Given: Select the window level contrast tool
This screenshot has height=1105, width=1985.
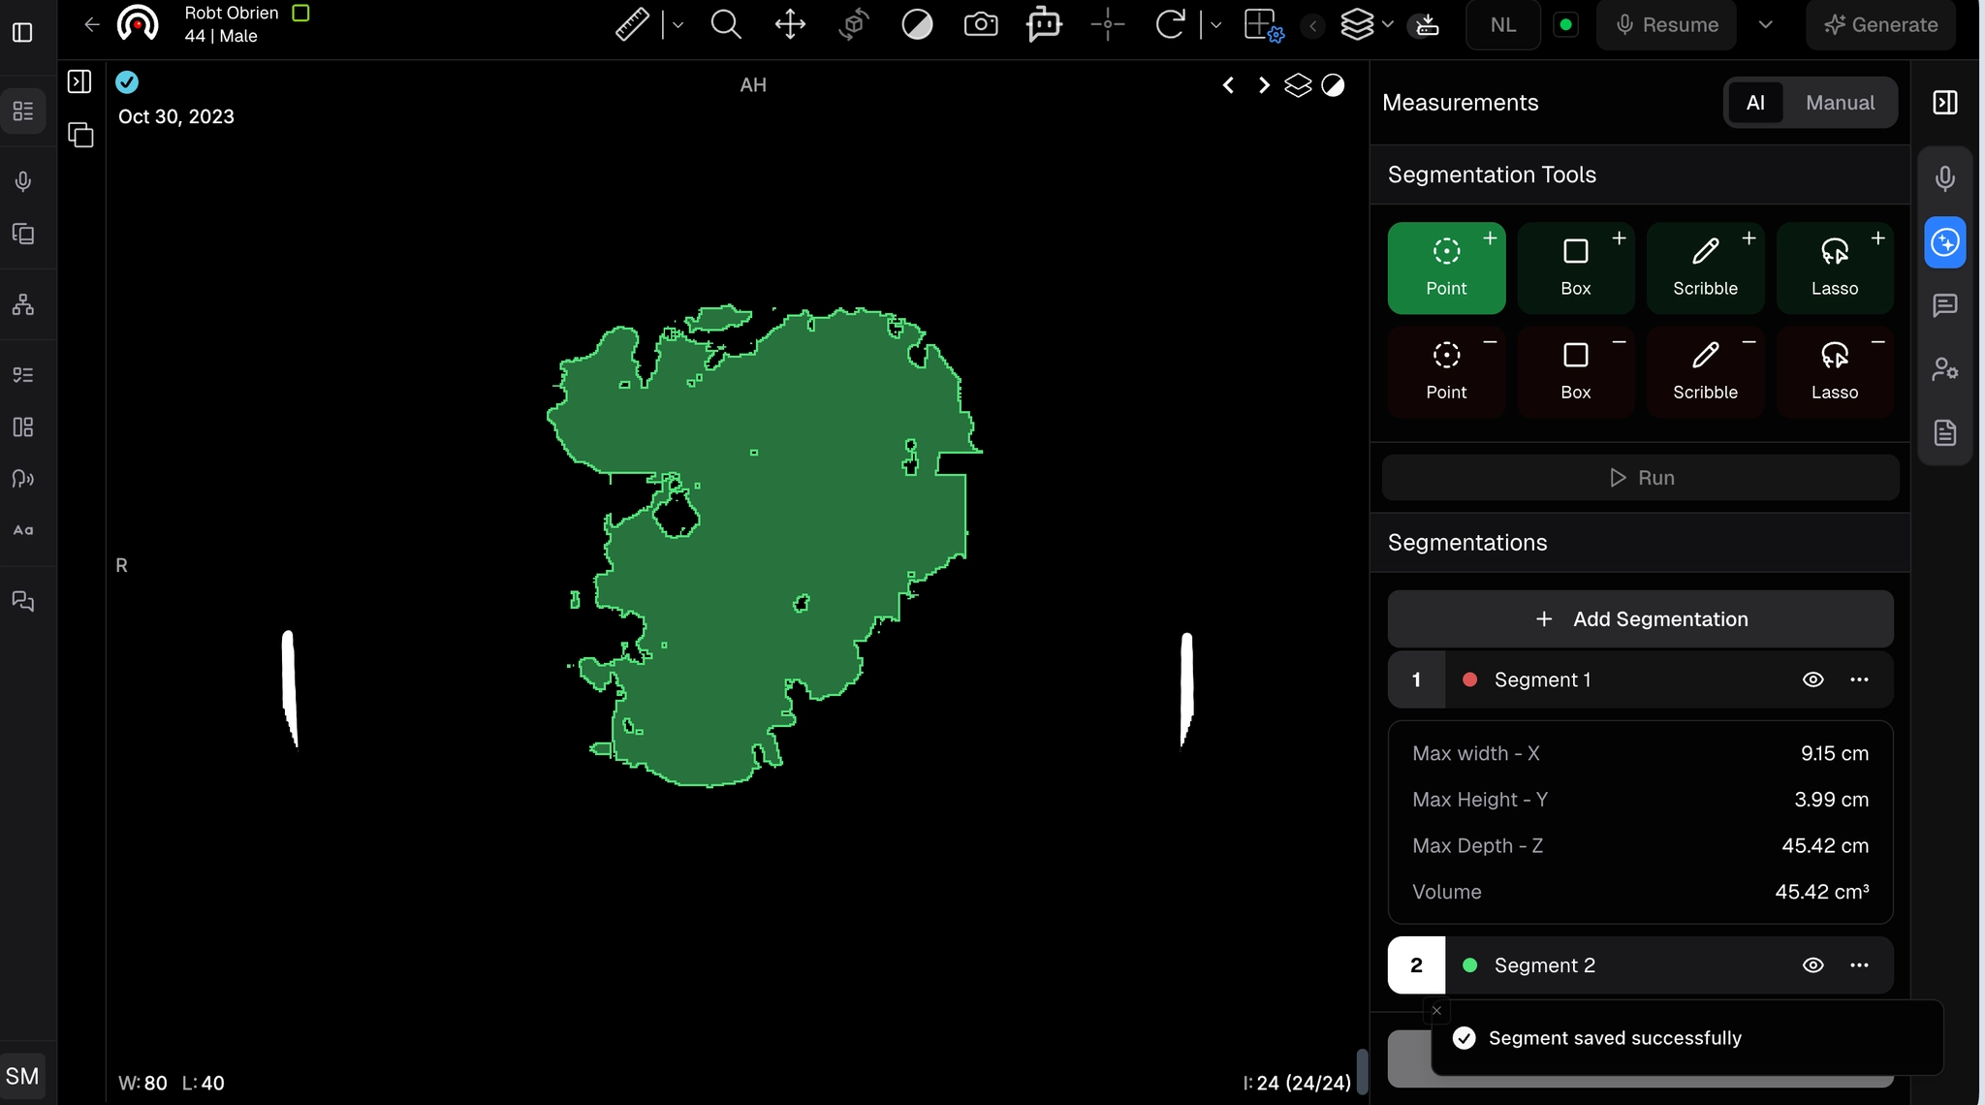Looking at the screenshot, I should 917,24.
